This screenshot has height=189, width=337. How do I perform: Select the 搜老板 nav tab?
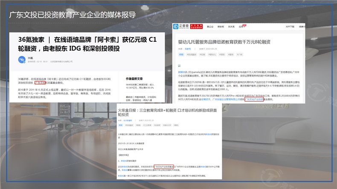click(221, 26)
